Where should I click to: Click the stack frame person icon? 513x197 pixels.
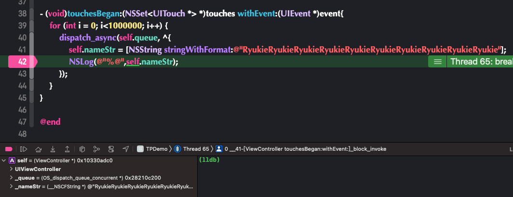pyautogui.click(x=219, y=149)
